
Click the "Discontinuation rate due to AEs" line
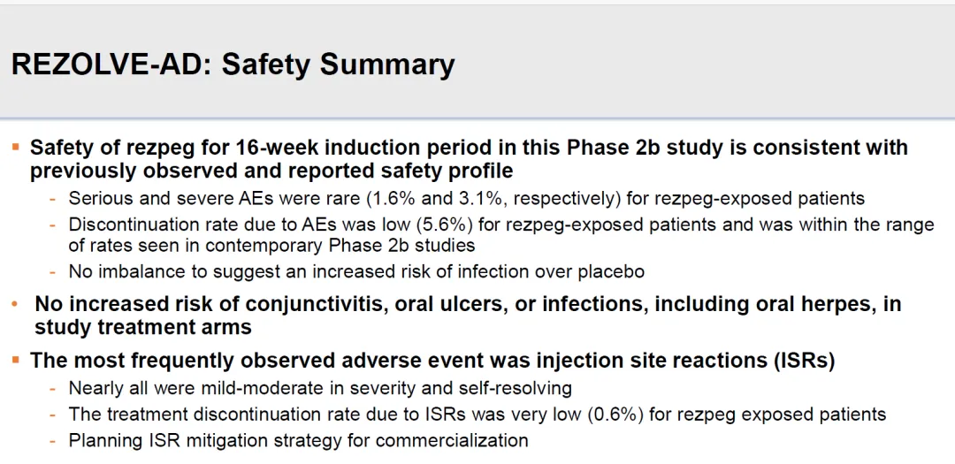[x=500, y=224]
